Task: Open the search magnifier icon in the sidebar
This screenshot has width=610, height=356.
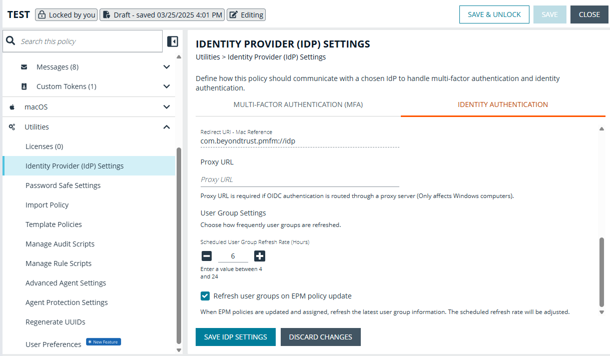Action: (11, 41)
